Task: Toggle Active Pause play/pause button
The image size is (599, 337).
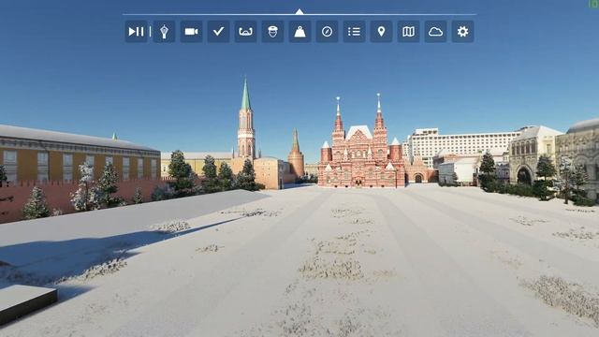Action: (136, 31)
